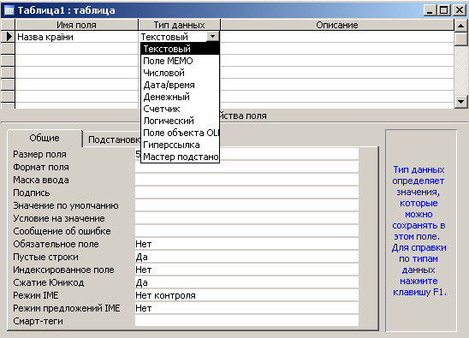
Task: Click the Тип данных column header
Action: [179, 25]
